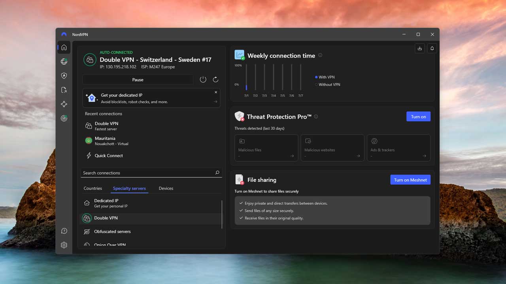The width and height of the screenshot is (506, 284).
Task: Open the Ads & trackers card
Action: tap(398, 148)
